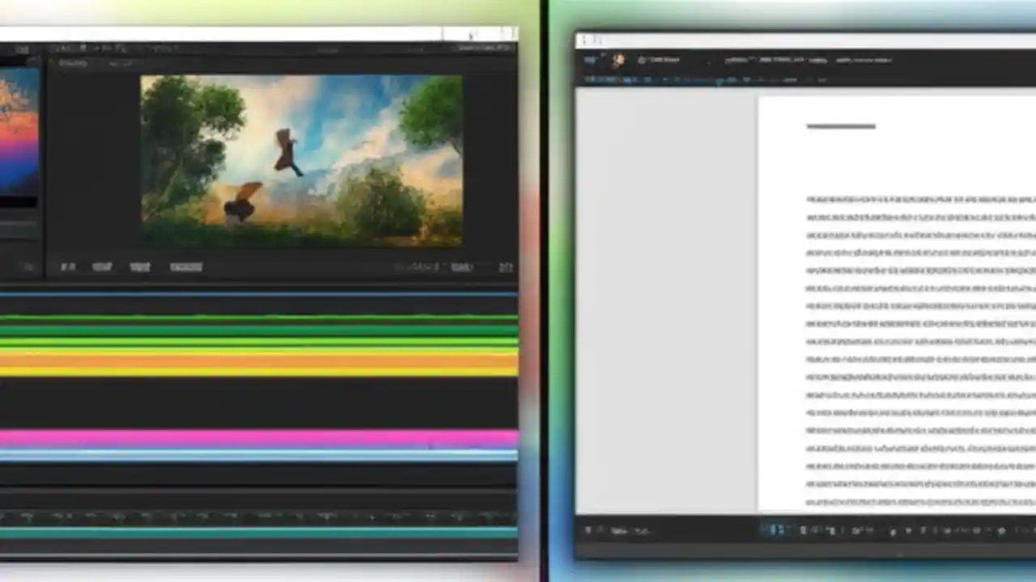Click the save icon in the document toolbar
The width and height of the screenshot is (1036, 582).
pos(584,79)
